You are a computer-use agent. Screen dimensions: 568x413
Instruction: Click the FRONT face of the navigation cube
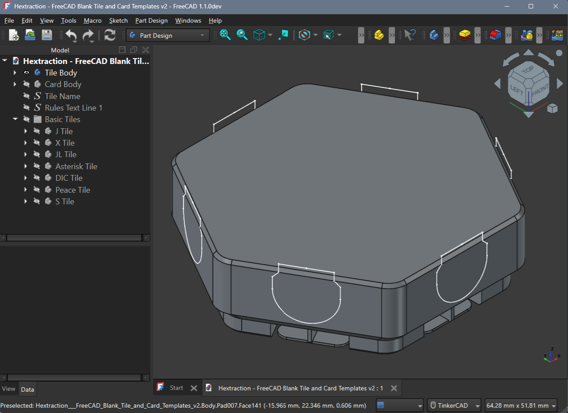[540, 91]
